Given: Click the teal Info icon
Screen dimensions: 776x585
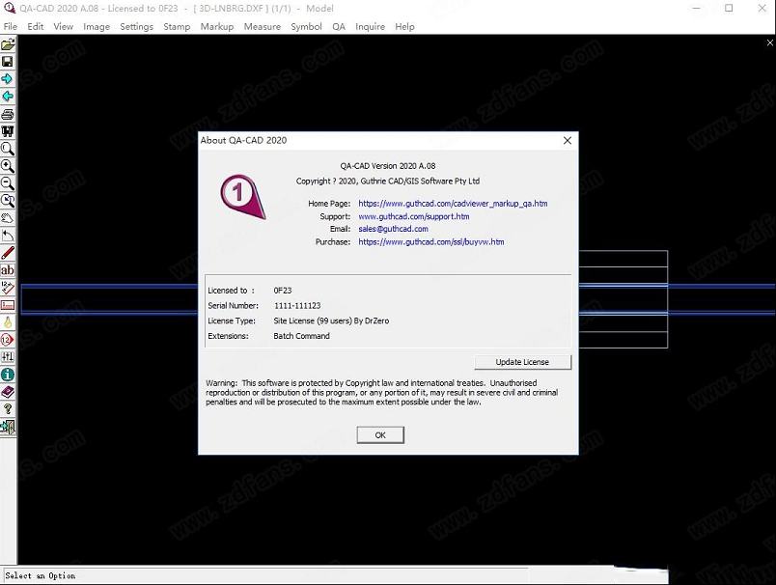Looking at the screenshot, I should coord(8,375).
